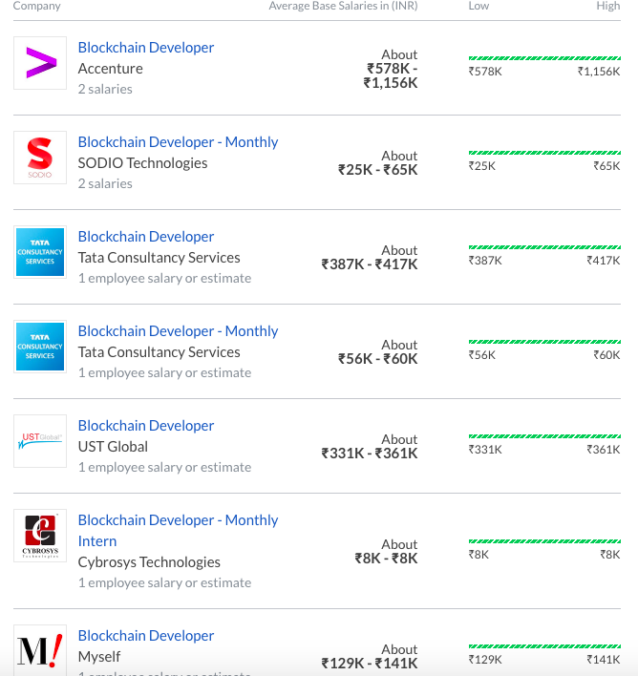Click the Cybrosys Technologies logo
Image resolution: width=638 pixels, height=676 pixels.
click(40, 536)
